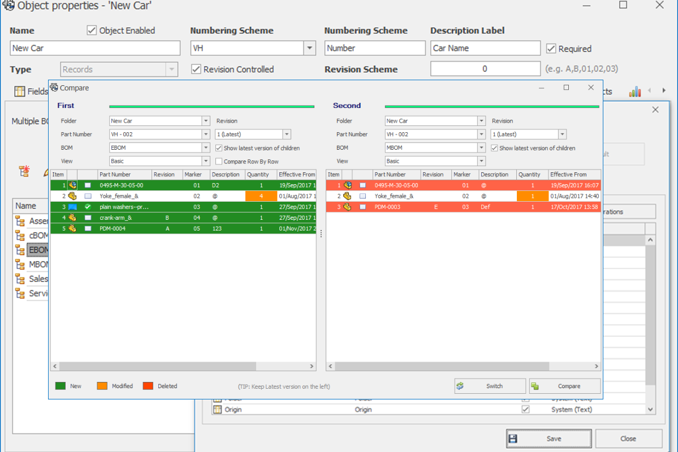The width and height of the screenshot is (678, 452).
Task: Click the Switch button
Action: tap(490, 386)
